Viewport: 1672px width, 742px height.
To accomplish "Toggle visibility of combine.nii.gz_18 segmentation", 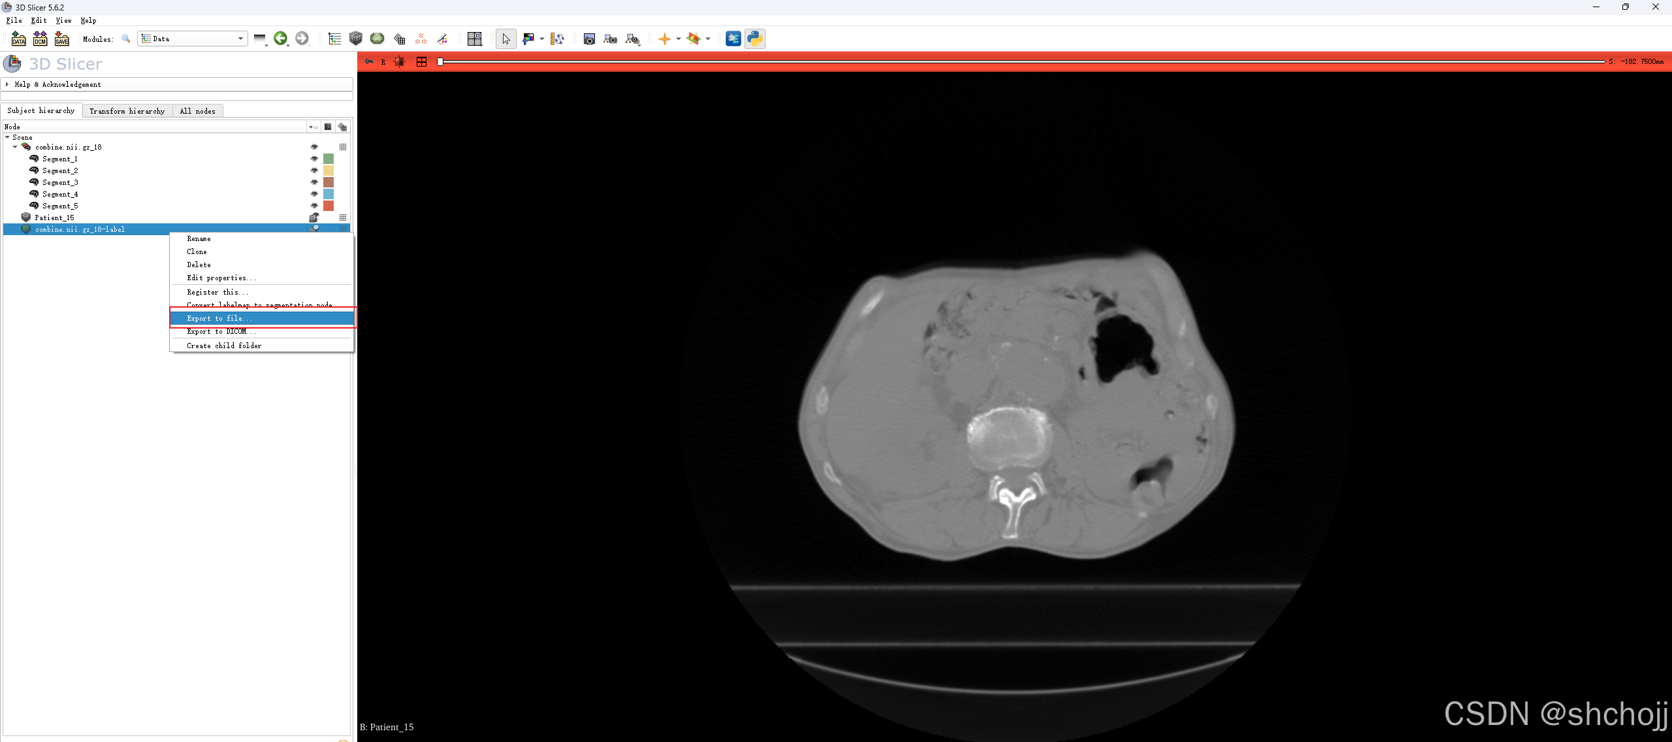I will [314, 147].
